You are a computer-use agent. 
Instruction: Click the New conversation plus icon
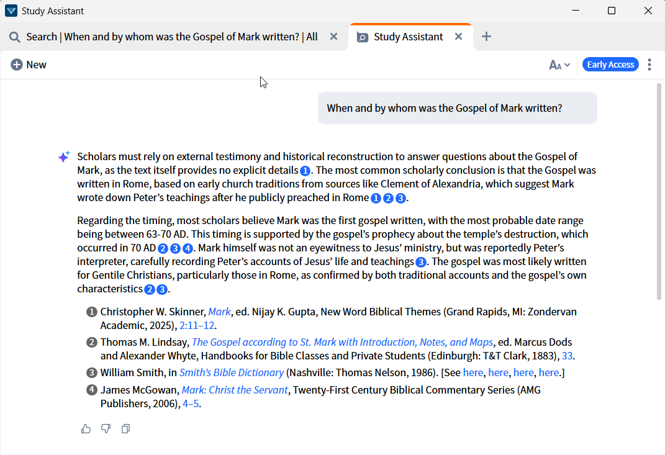pyautogui.click(x=17, y=65)
